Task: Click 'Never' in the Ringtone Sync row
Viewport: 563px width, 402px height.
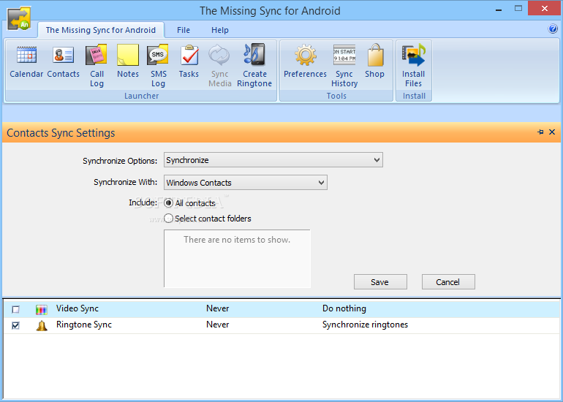Action: point(218,325)
